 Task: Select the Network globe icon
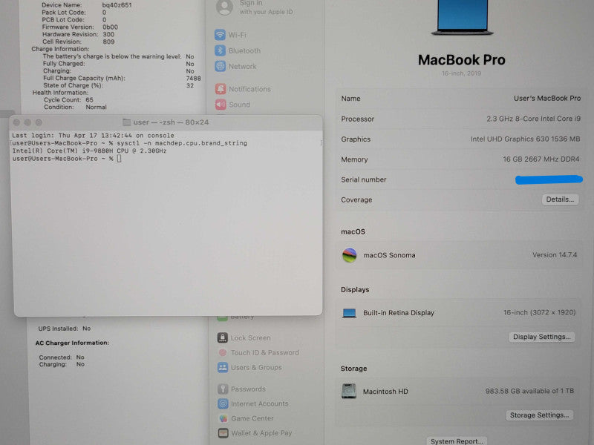220,66
